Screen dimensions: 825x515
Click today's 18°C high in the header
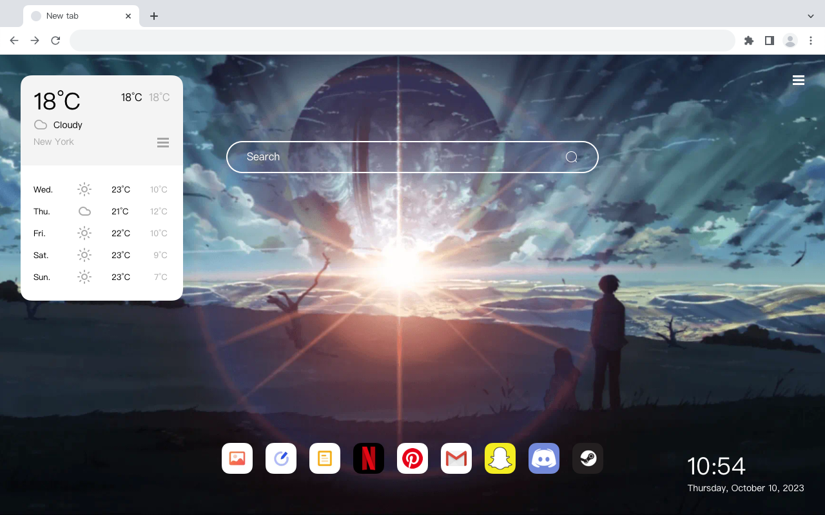[x=131, y=97]
